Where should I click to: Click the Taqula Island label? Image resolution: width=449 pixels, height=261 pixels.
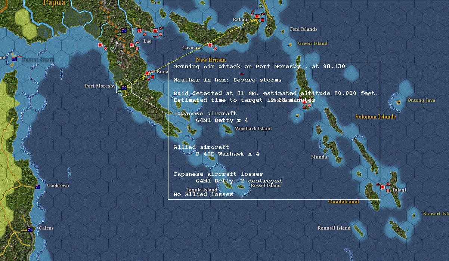point(202,190)
